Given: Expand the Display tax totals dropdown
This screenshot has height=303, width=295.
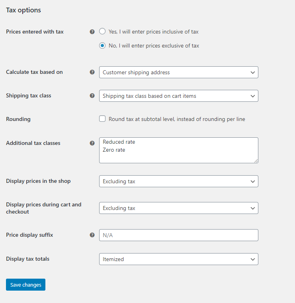Looking at the screenshot, I should coord(178,259).
